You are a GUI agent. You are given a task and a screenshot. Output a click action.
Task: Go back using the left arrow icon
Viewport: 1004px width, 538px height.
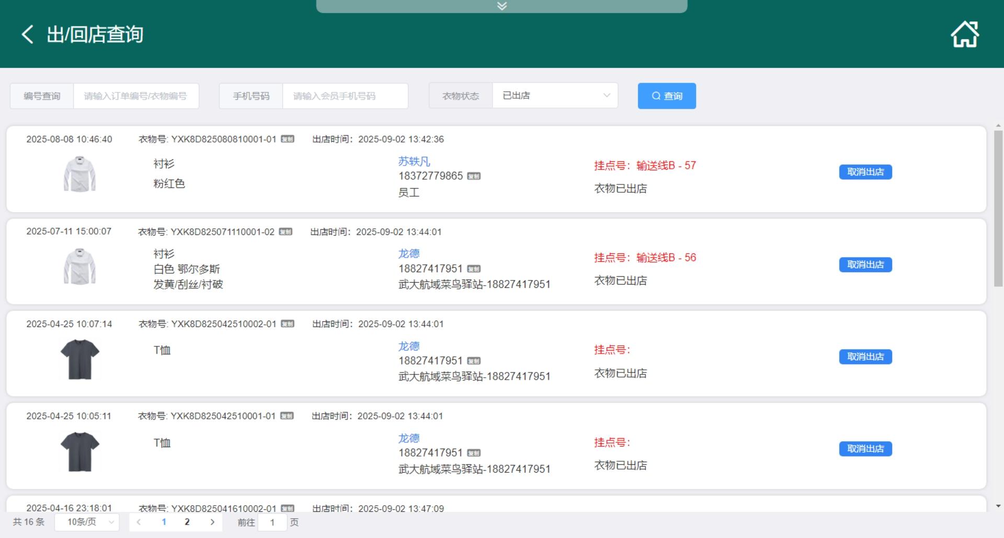[x=28, y=34]
